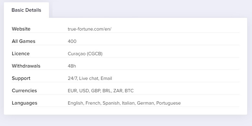
Task: Click Spanish in the languages list
Action: [x=111, y=103]
